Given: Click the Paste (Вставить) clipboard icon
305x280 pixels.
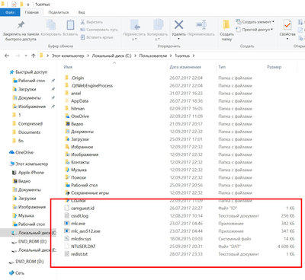Looking at the screenshot, I should (x=70, y=25).
